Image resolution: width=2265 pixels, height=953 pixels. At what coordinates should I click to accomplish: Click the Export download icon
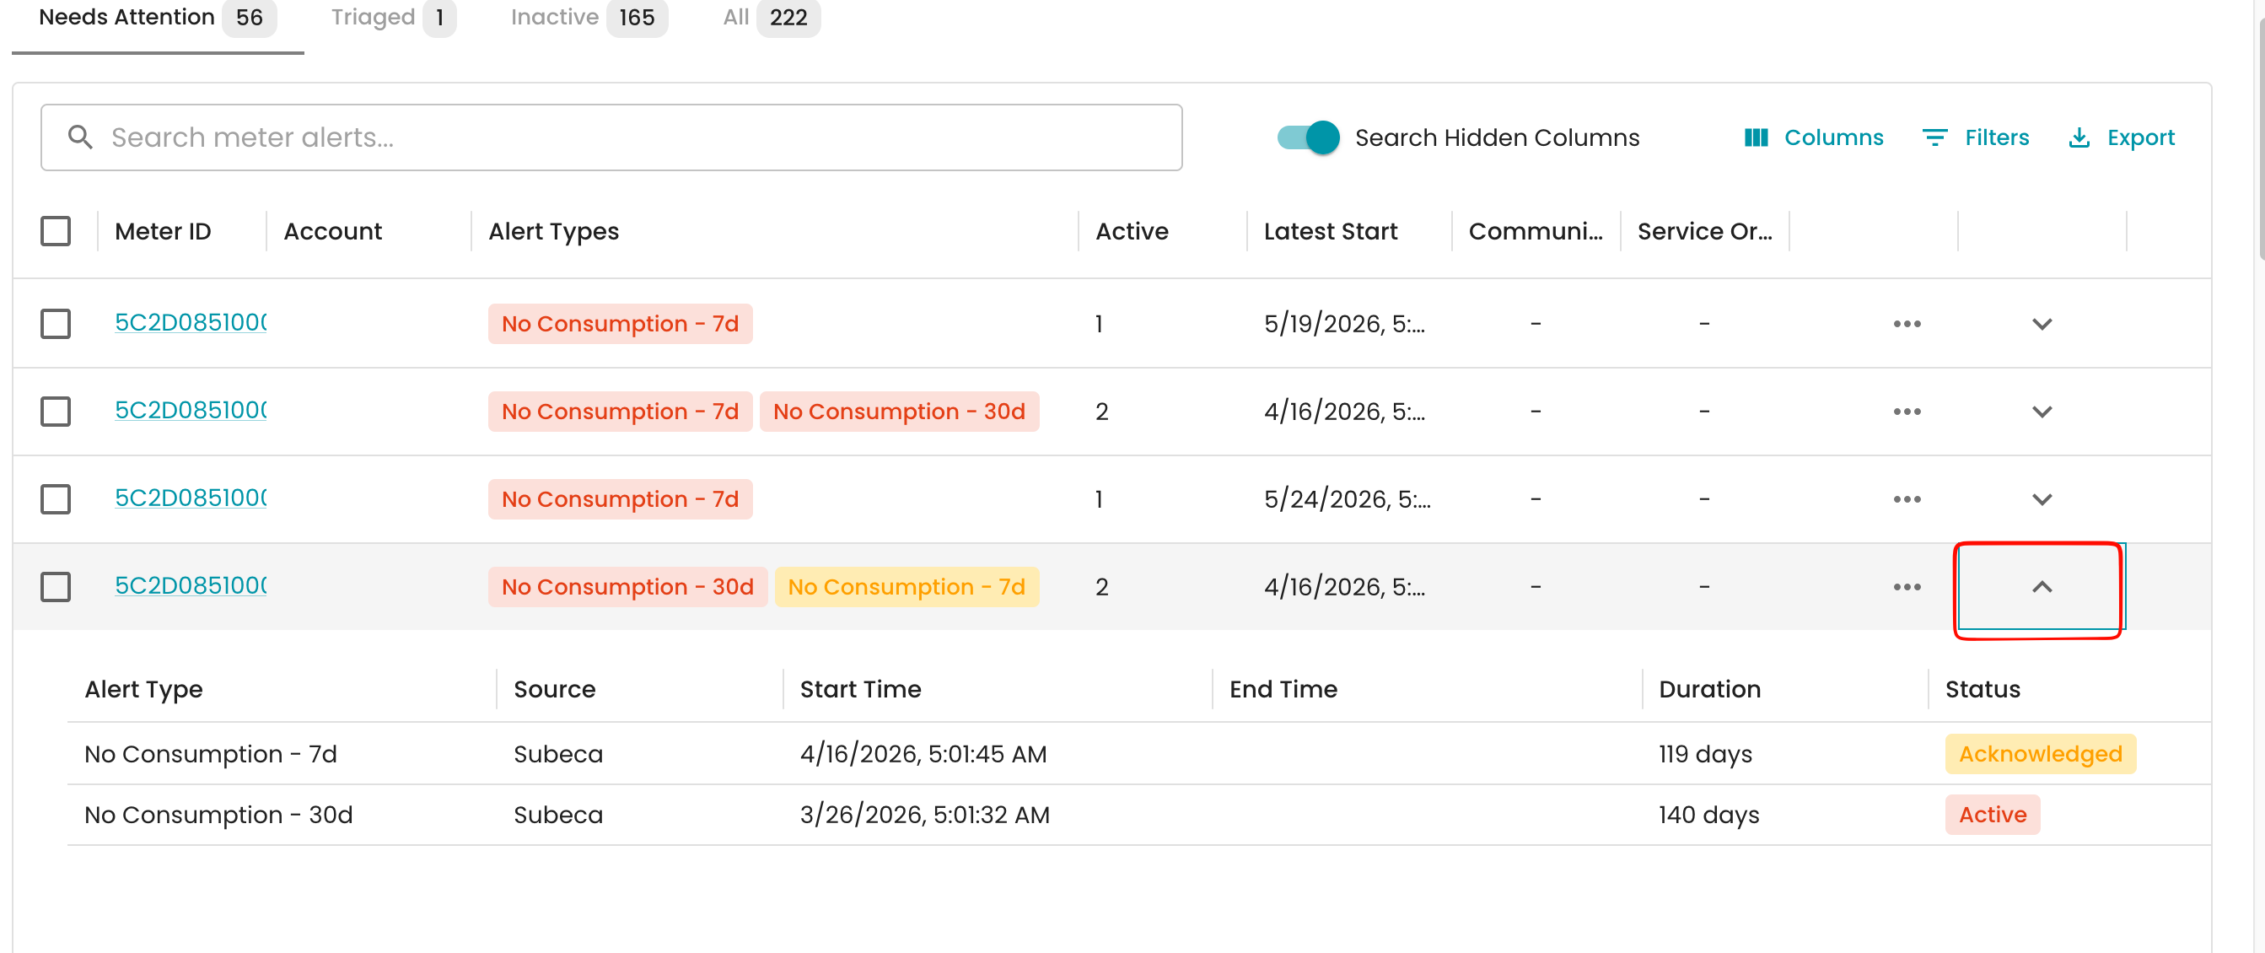pos(2079,137)
